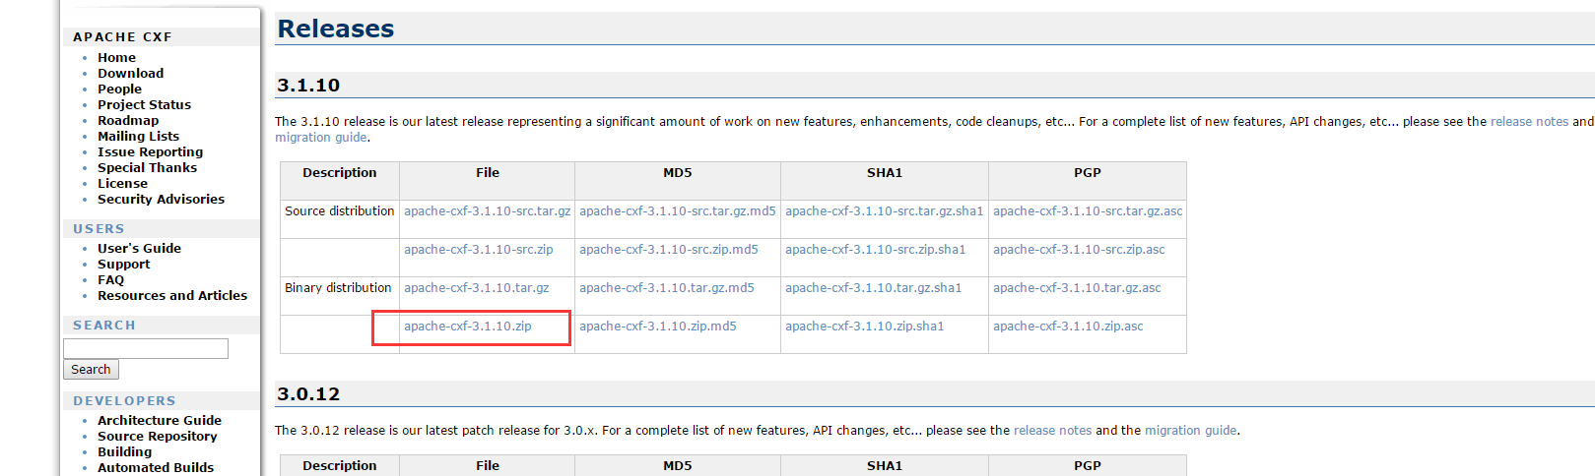Viewport: 1595px width, 476px height.
Task: Open the User's Guide
Action: pos(139,249)
